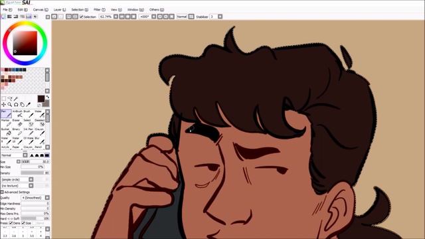The image size is (425, 239).
Task: Open the Edit menu
Action: coord(23,9)
